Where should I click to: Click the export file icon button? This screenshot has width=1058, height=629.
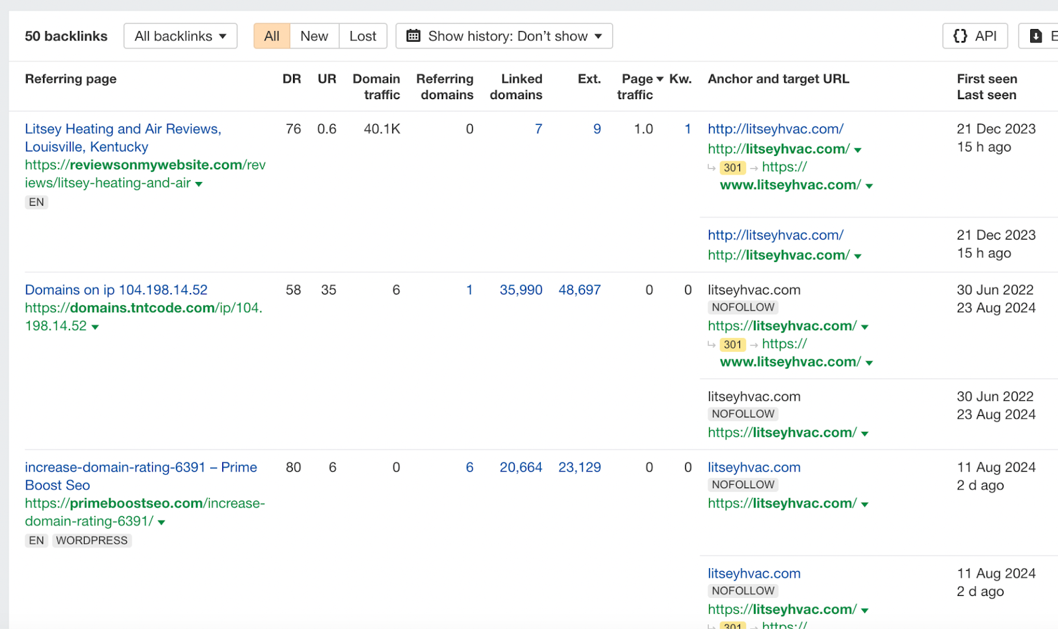coord(1036,36)
